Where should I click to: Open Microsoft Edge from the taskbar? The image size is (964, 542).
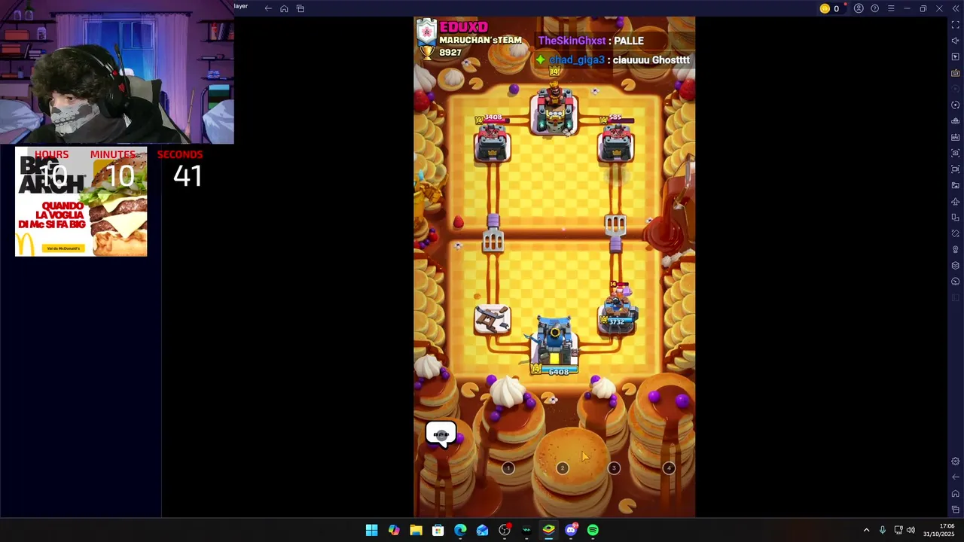pyautogui.click(x=460, y=530)
